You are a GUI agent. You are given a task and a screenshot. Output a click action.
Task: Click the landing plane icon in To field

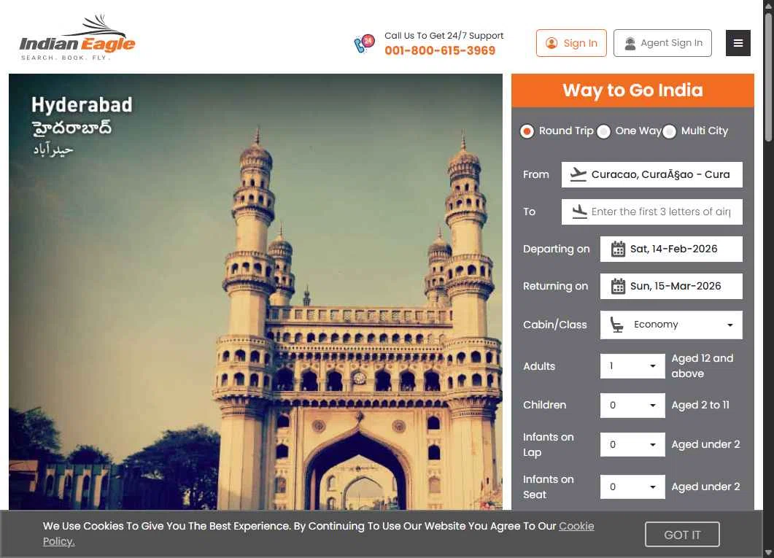pos(579,212)
